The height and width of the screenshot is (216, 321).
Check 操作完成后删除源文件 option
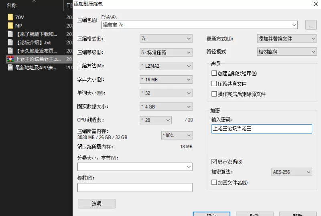click(214, 94)
